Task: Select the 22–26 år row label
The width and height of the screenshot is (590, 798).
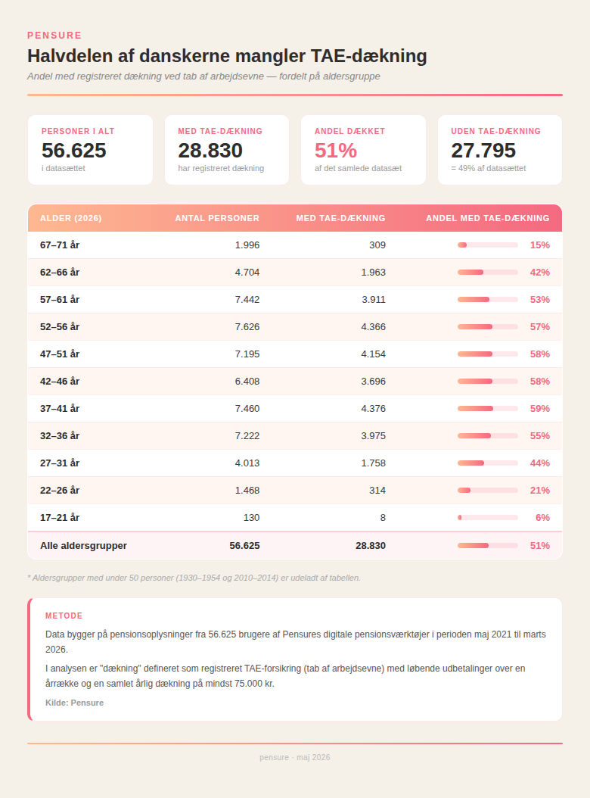Action: tap(60, 490)
